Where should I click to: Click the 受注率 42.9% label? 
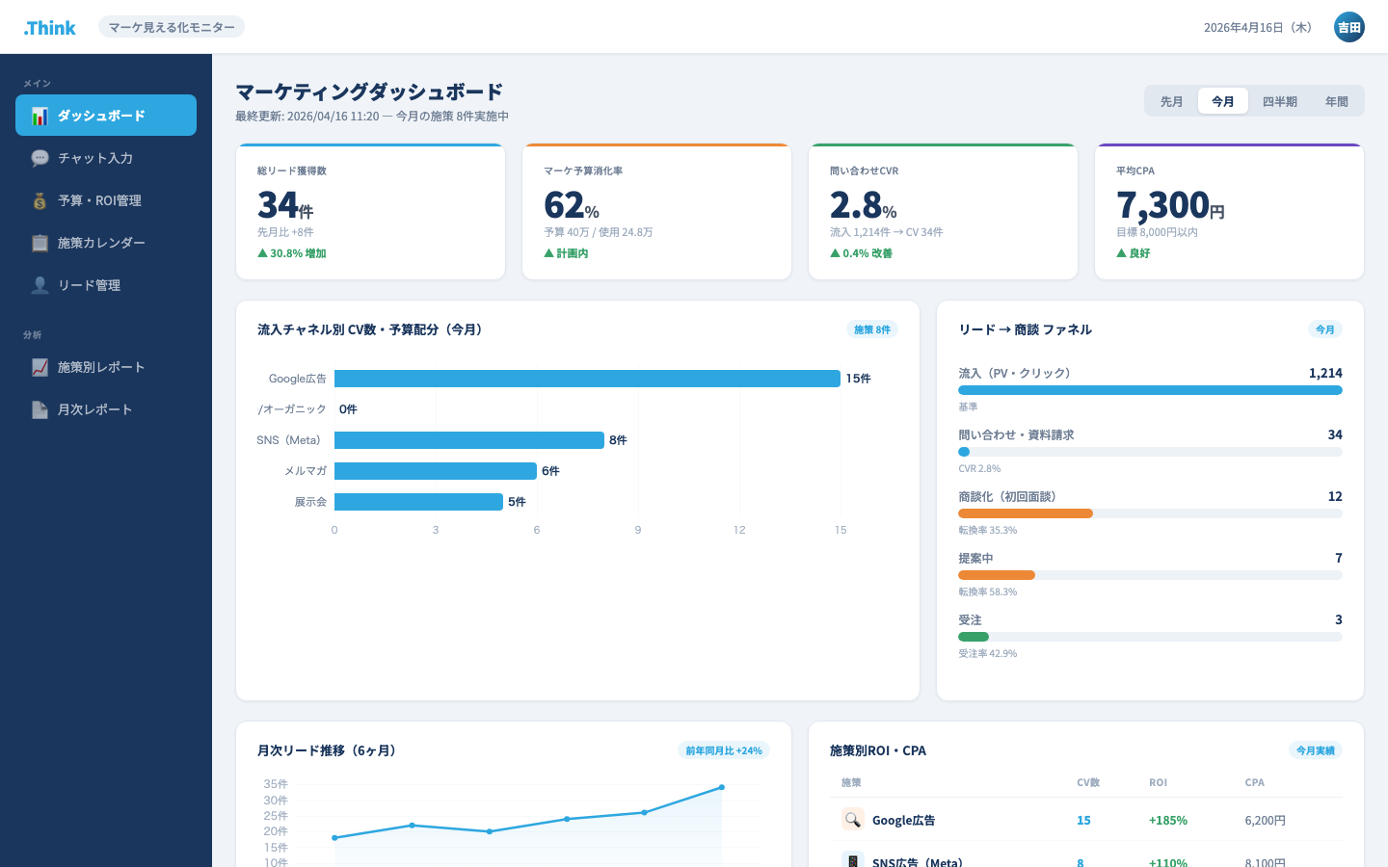click(x=988, y=653)
